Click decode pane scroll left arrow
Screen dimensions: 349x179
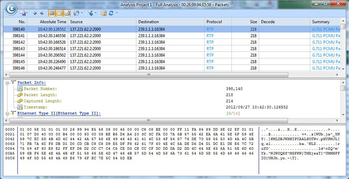(6, 120)
